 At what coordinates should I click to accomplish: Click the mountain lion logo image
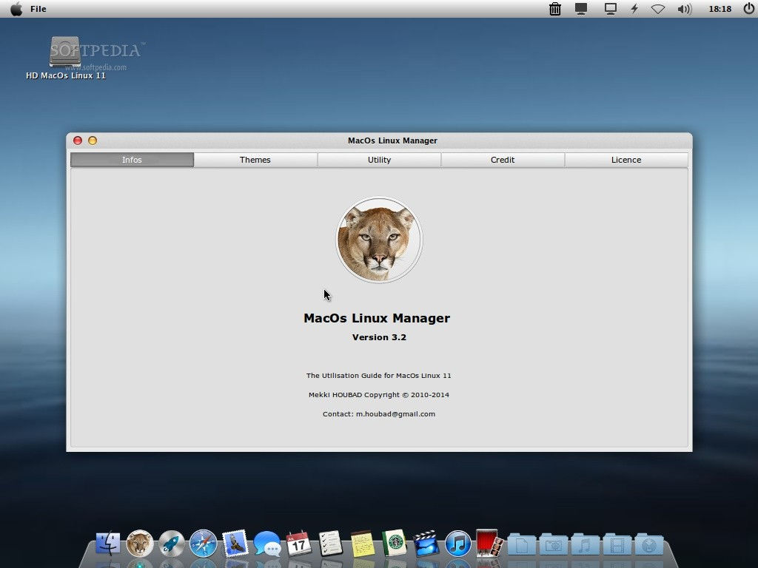pyautogui.click(x=379, y=240)
